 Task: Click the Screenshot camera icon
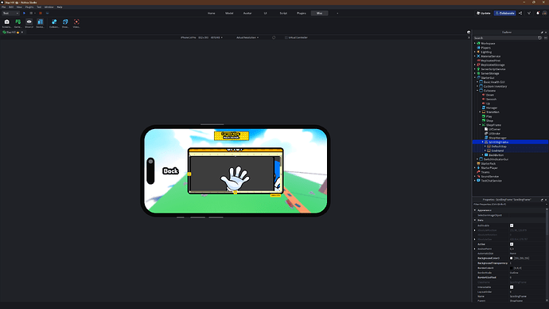[x=6, y=22]
